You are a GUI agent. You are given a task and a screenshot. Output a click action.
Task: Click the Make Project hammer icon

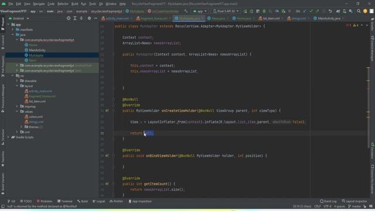tap(186, 11)
